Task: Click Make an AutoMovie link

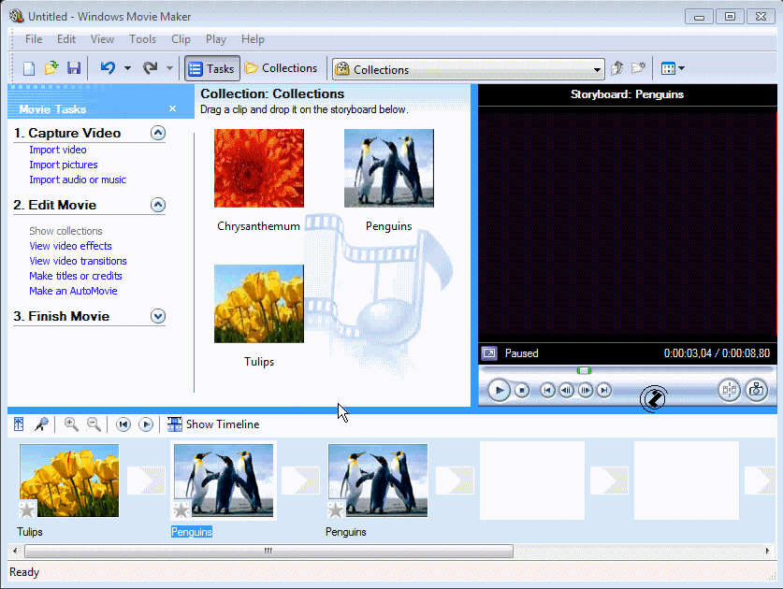Action: tap(73, 291)
